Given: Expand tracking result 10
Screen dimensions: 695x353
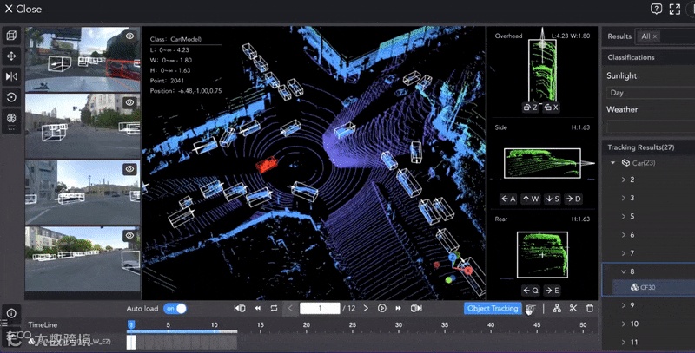Looking at the screenshot, I should pyautogui.click(x=624, y=324).
